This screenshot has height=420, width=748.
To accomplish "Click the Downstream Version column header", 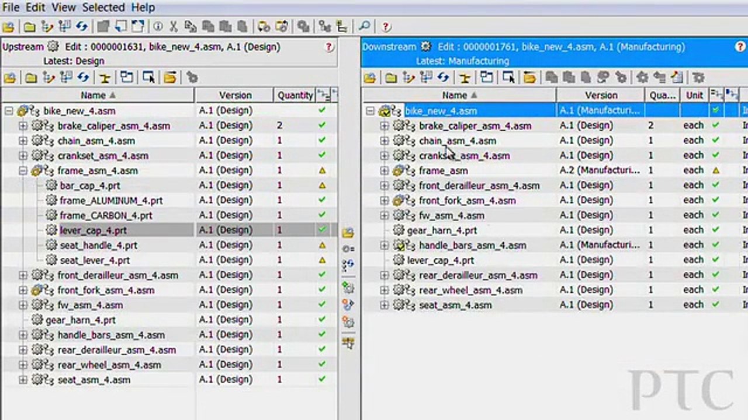I will pos(601,95).
